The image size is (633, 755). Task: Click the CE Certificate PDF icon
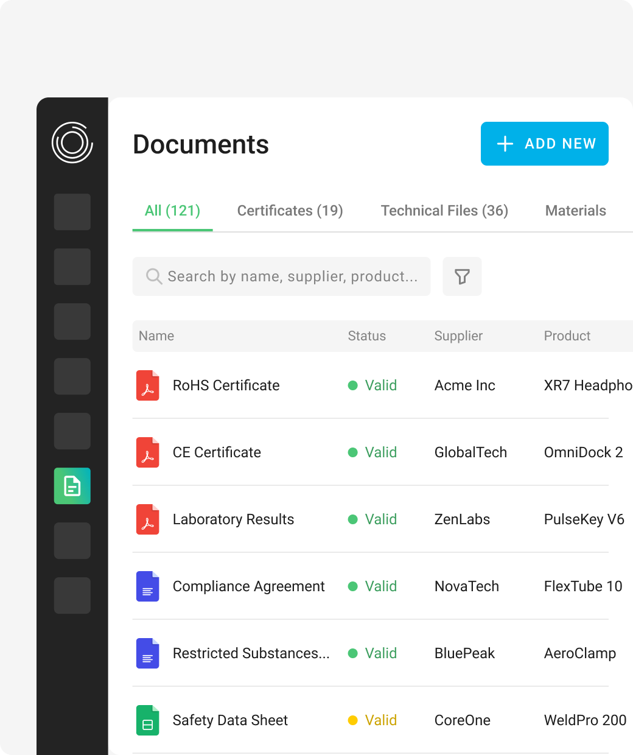(147, 452)
